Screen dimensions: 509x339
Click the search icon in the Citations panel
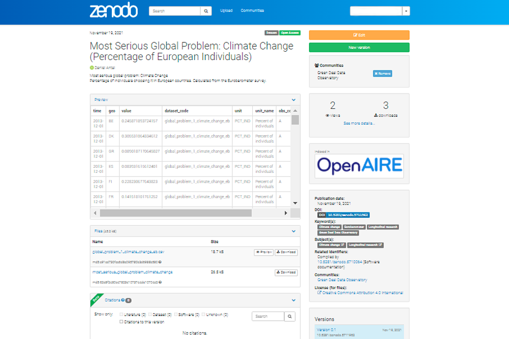(x=289, y=316)
